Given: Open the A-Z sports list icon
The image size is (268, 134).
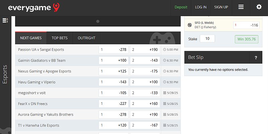Looking at the screenshot, I should tap(5, 20).
